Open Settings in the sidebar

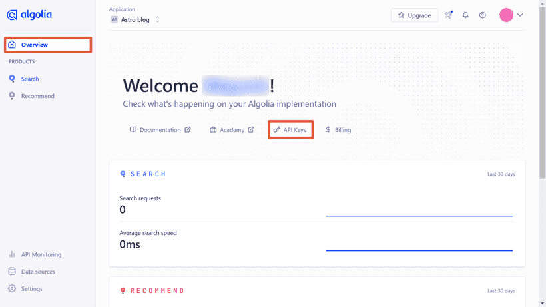coord(32,289)
